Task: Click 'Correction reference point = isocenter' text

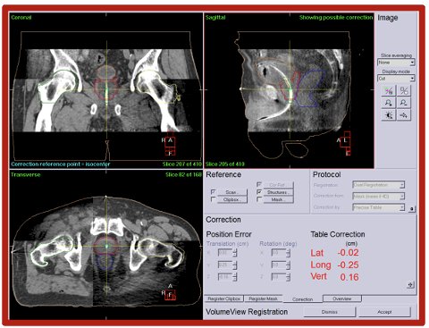Action: [x=61, y=164]
